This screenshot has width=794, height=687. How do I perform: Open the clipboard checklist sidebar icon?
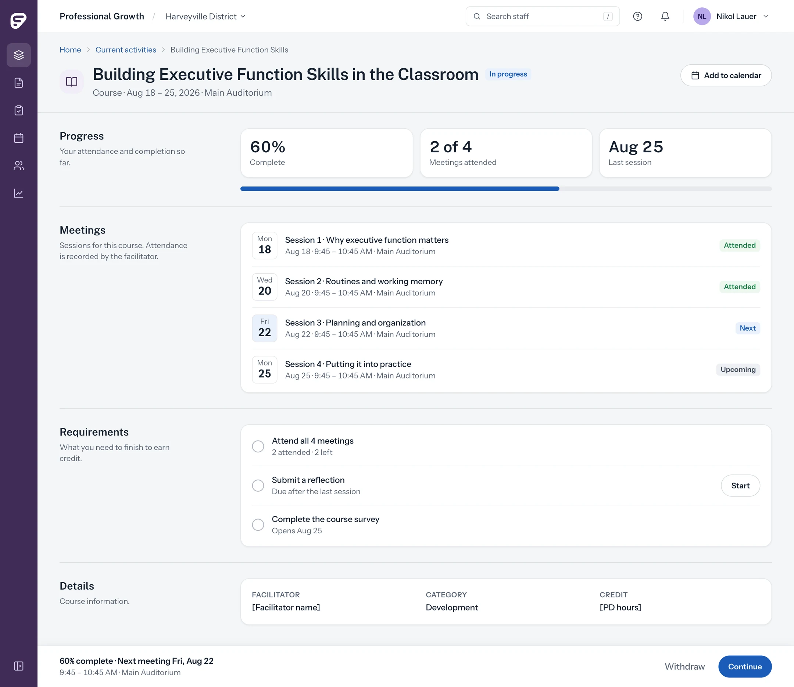[x=19, y=110]
